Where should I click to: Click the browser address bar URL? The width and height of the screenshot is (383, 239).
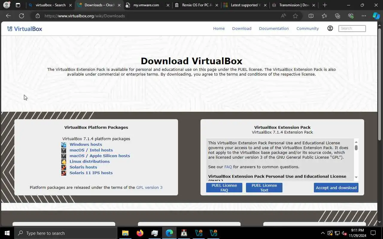[85, 16]
